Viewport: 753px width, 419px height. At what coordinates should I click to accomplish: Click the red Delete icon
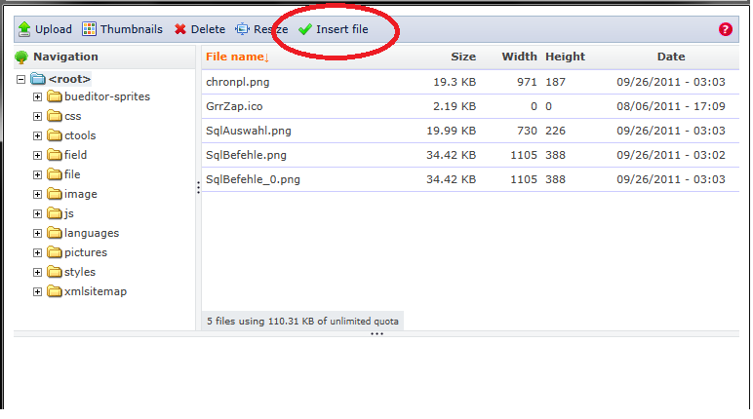[180, 29]
